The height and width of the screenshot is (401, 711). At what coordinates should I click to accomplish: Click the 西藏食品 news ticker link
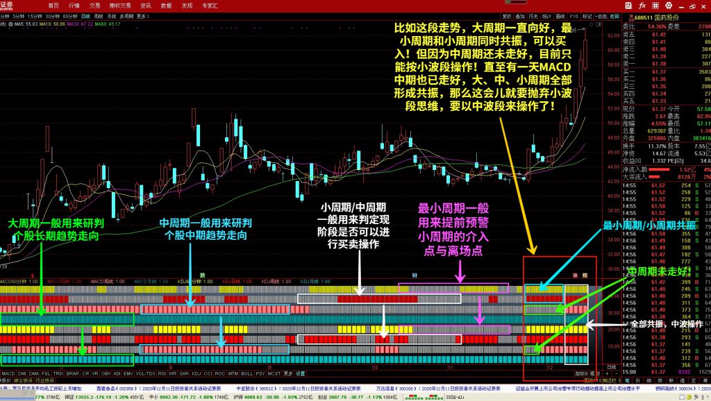tap(111, 389)
